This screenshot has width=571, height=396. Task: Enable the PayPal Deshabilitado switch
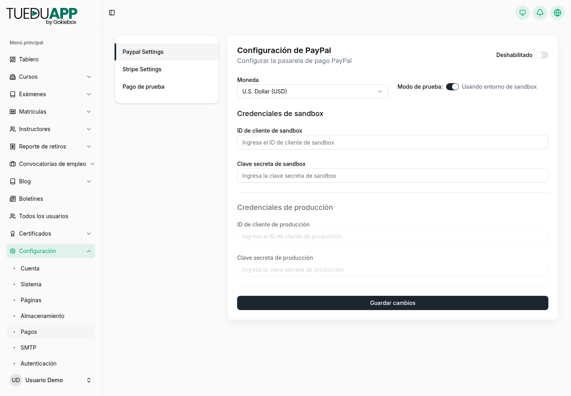(542, 55)
